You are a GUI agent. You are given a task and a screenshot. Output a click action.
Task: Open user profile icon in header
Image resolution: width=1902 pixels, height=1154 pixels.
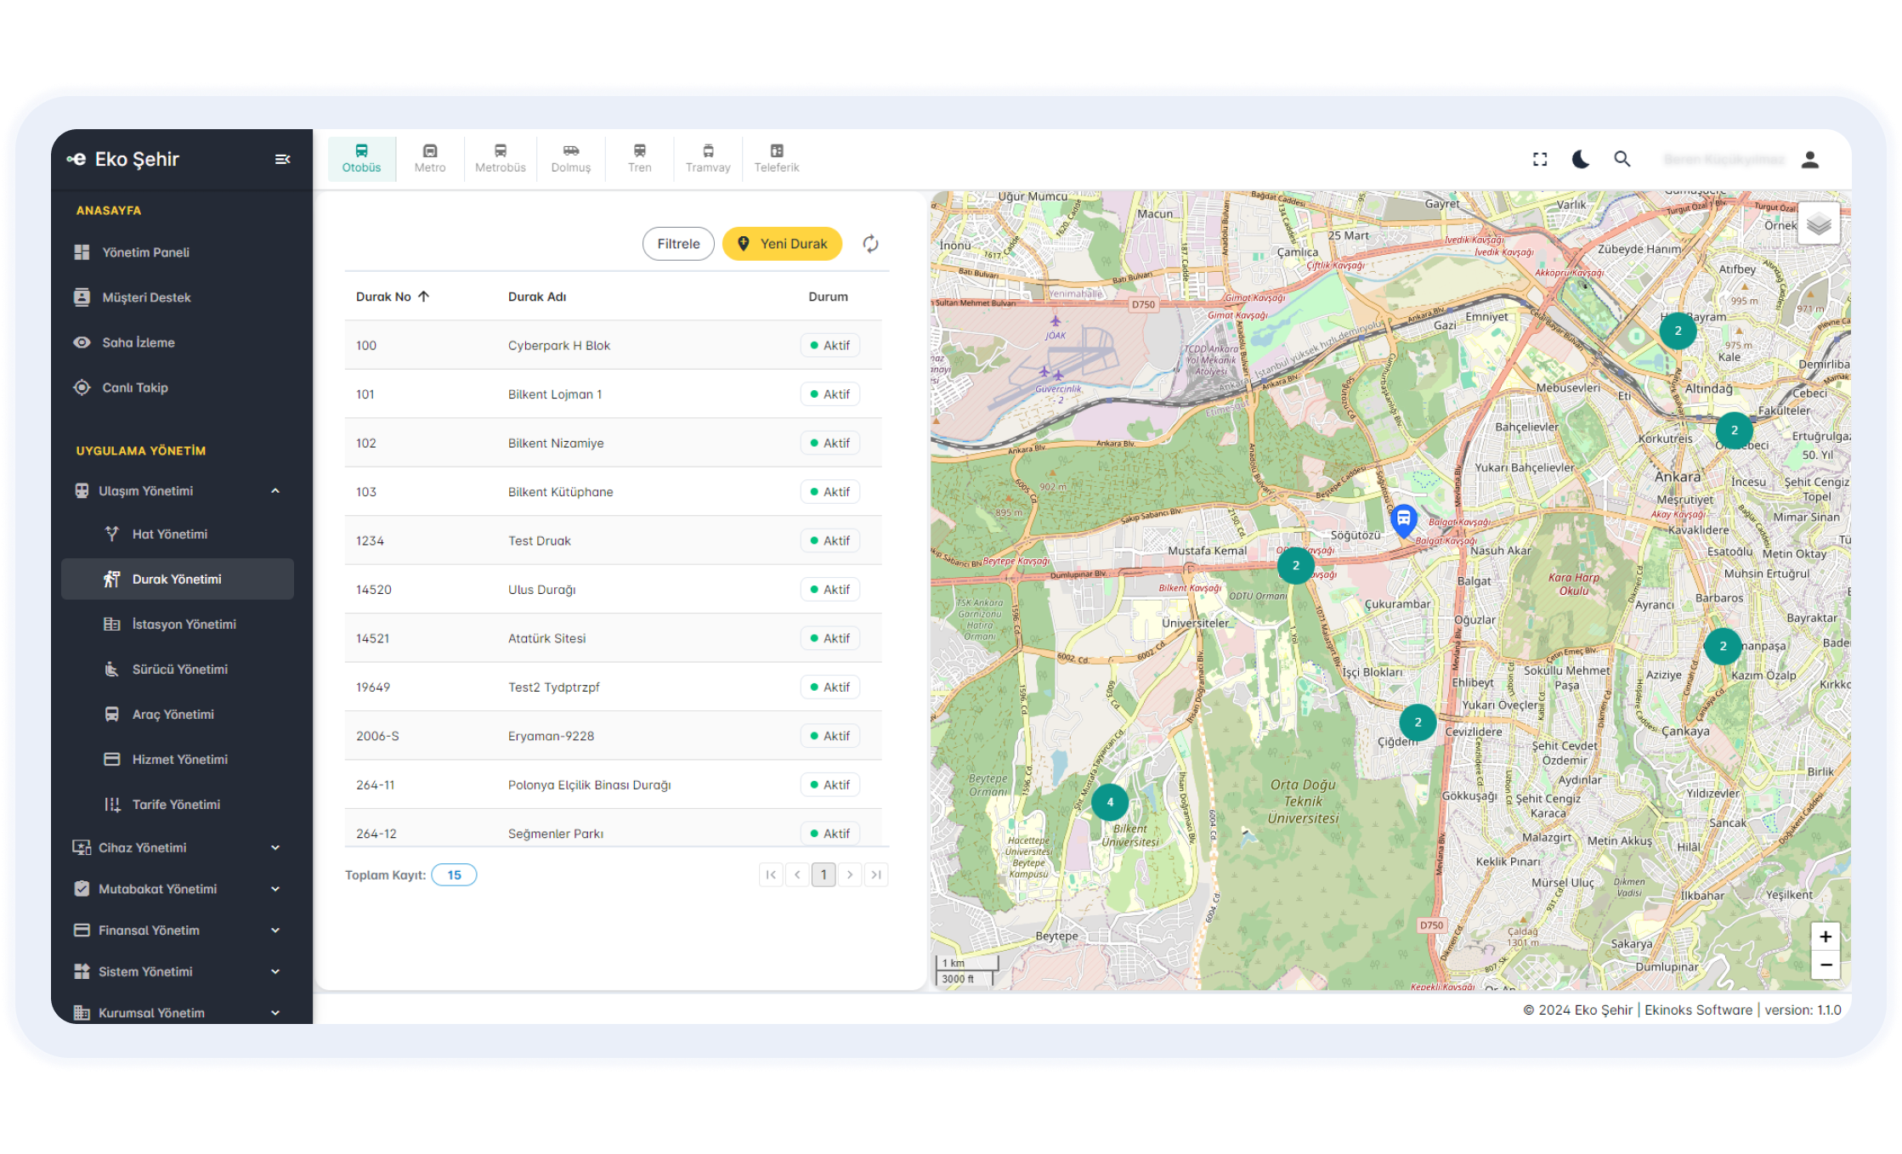tap(1809, 159)
